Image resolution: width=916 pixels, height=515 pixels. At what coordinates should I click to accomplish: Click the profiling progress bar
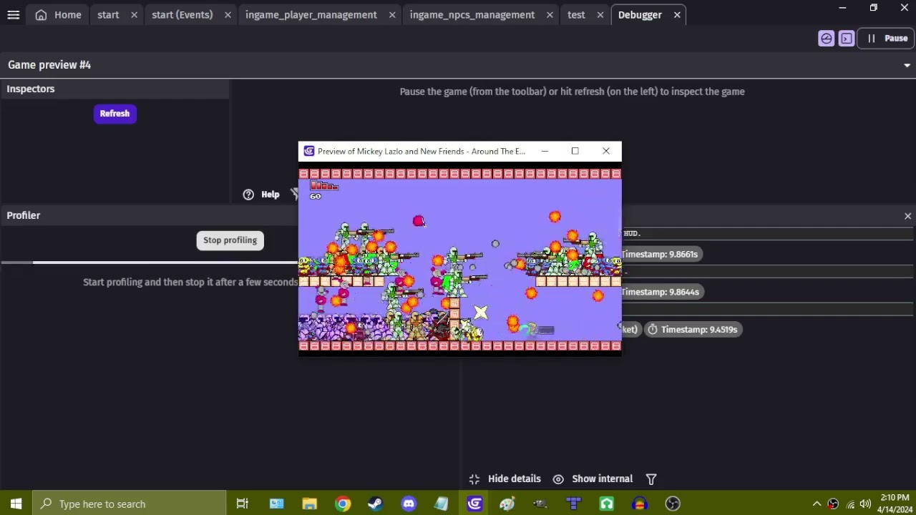149,263
